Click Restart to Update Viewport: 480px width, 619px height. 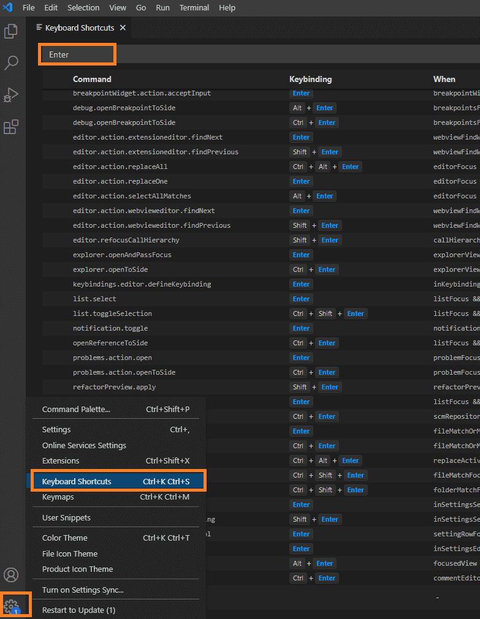78,610
